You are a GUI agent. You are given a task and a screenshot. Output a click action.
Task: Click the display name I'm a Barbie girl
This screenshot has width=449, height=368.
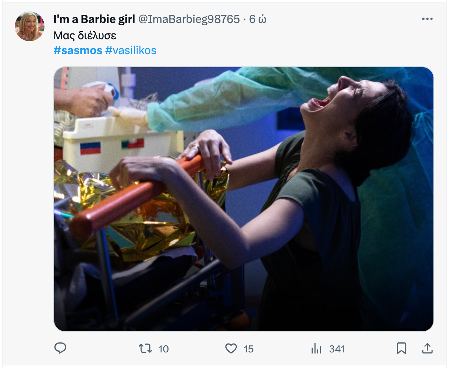[x=94, y=19]
